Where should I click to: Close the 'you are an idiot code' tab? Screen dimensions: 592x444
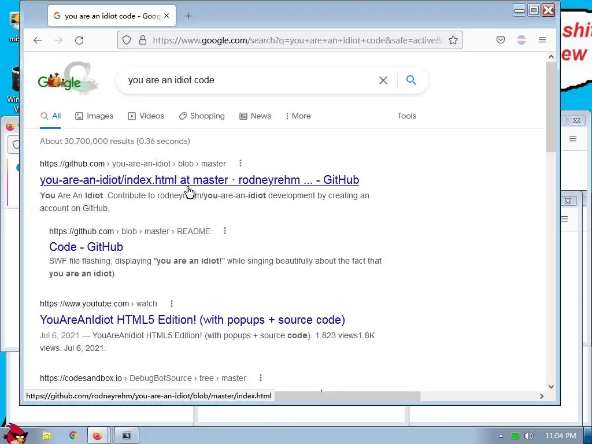tap(166, 16)
